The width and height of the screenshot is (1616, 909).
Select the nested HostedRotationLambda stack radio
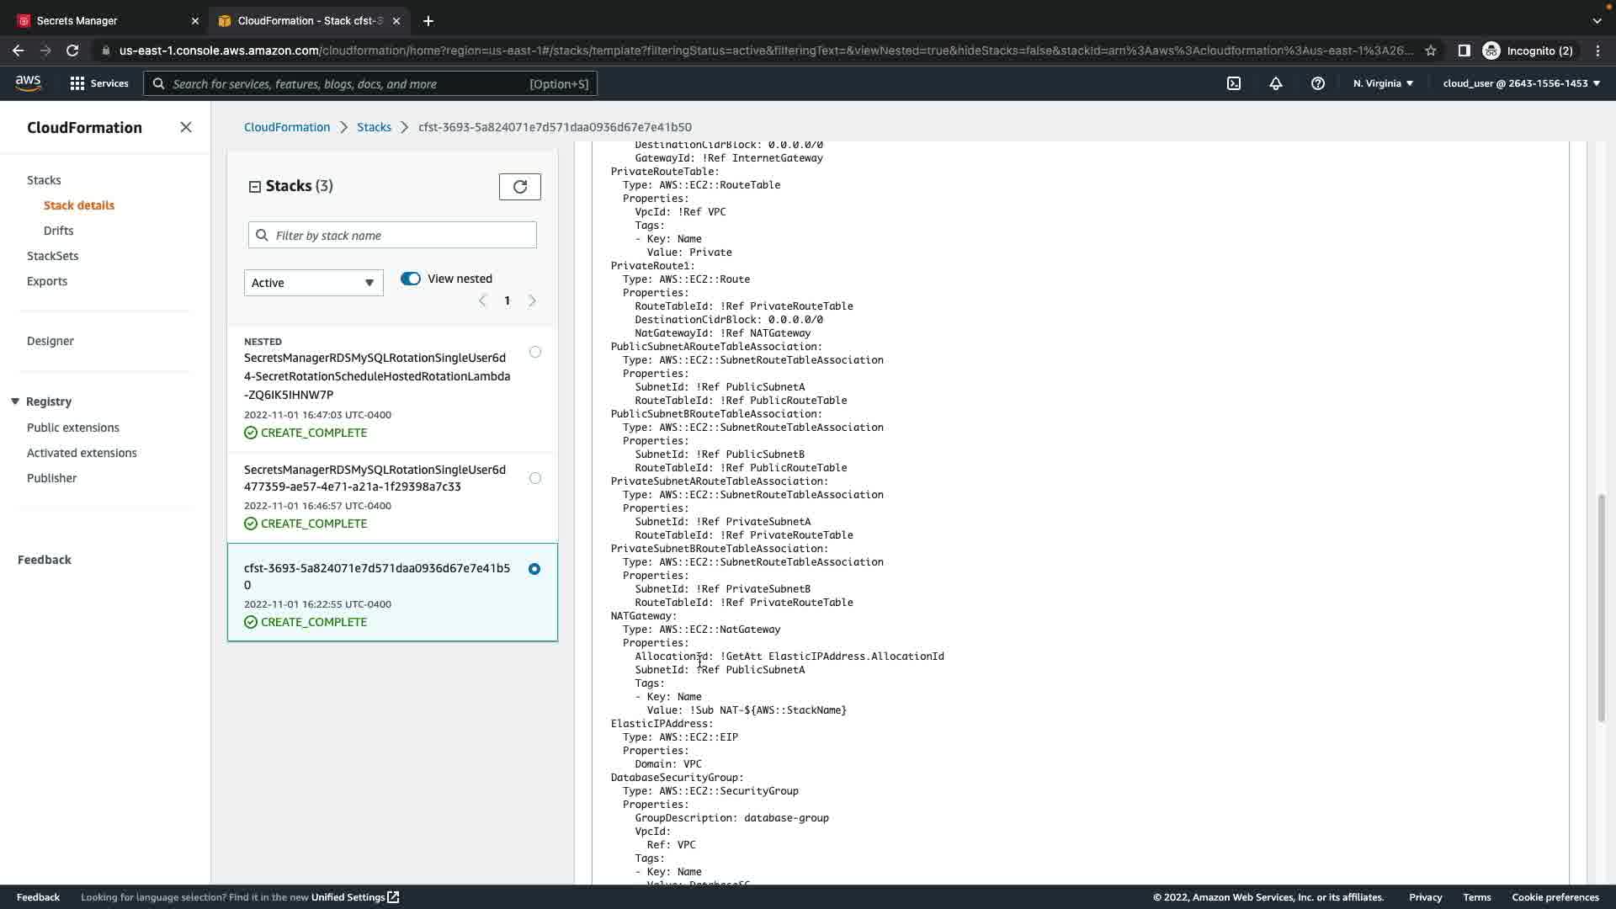pyautogui.click(x=535, y=352)
